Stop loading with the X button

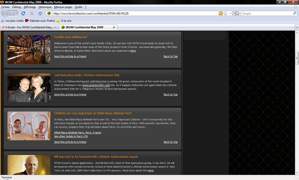click(x=31, y=13)
